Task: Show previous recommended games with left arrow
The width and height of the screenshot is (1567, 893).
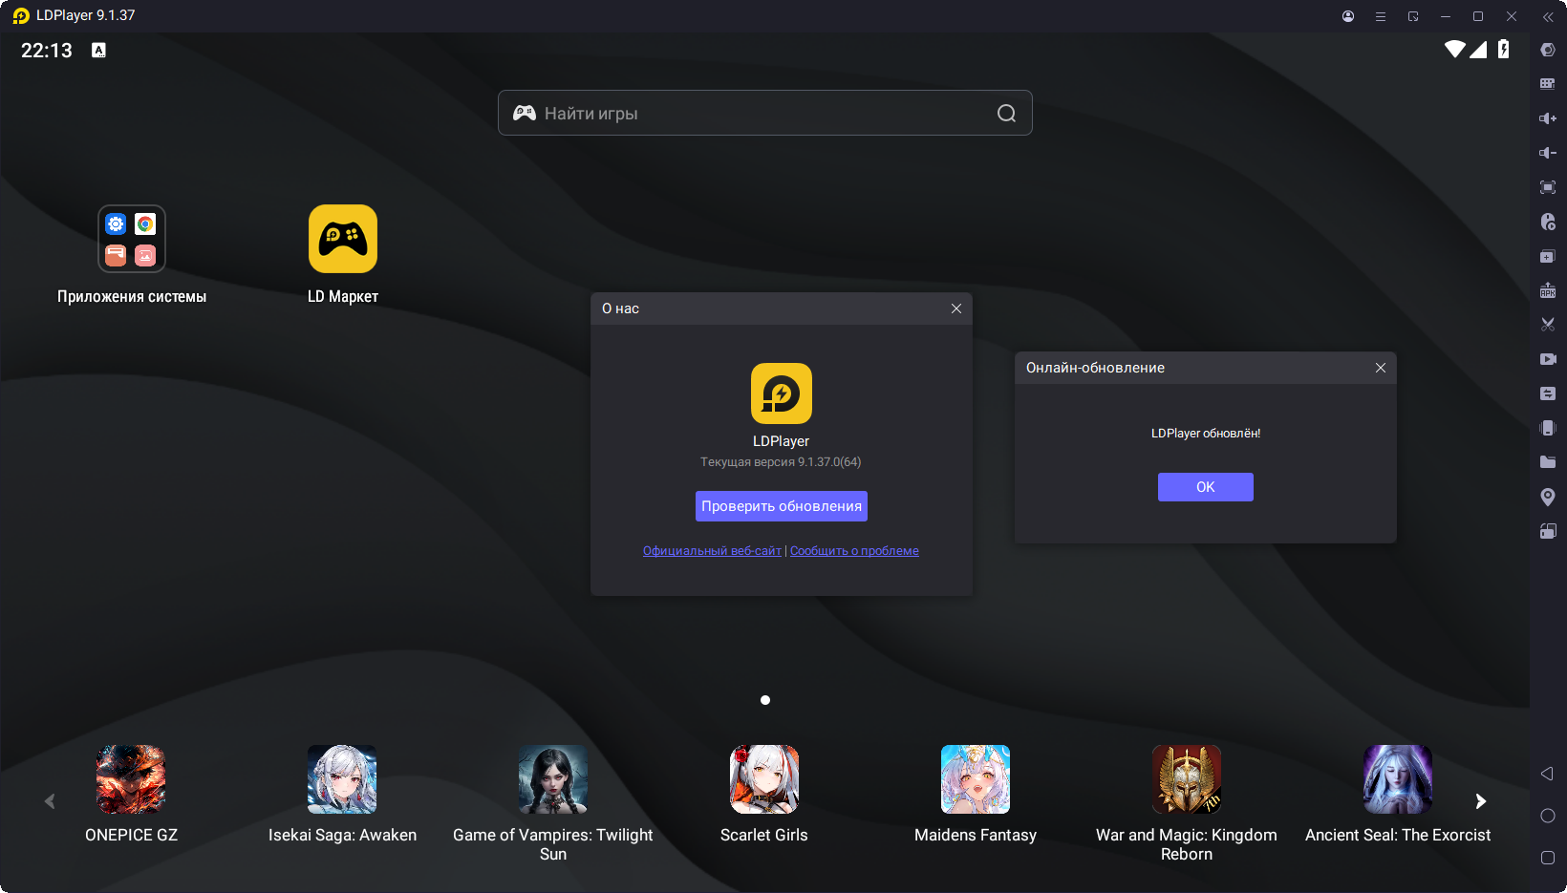Action: 50,801
